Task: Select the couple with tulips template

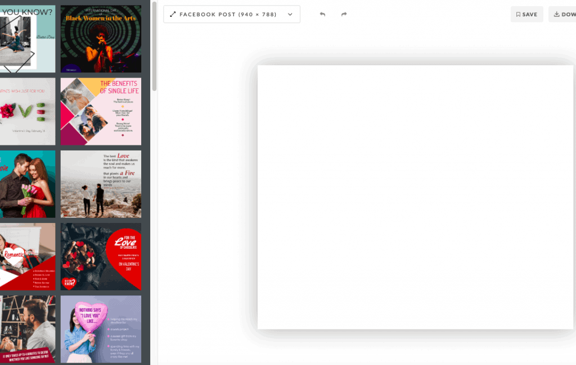Action: [28, 184]
